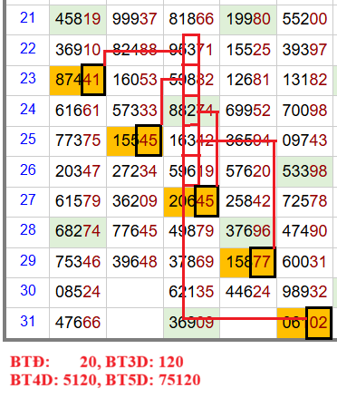Pick the value 77645
The image size is (337, 397).
point(135,232)
